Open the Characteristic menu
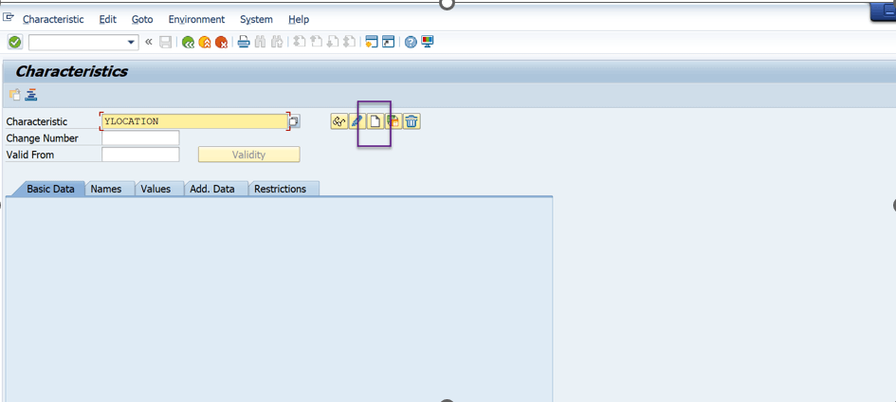This screenshot has height=402, width=896. [53, 19]
